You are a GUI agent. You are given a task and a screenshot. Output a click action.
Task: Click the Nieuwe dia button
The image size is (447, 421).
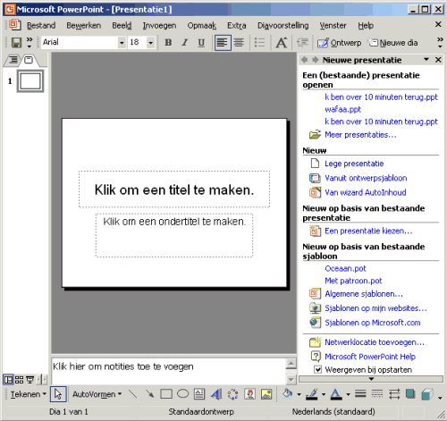click(x=393, y=43)
